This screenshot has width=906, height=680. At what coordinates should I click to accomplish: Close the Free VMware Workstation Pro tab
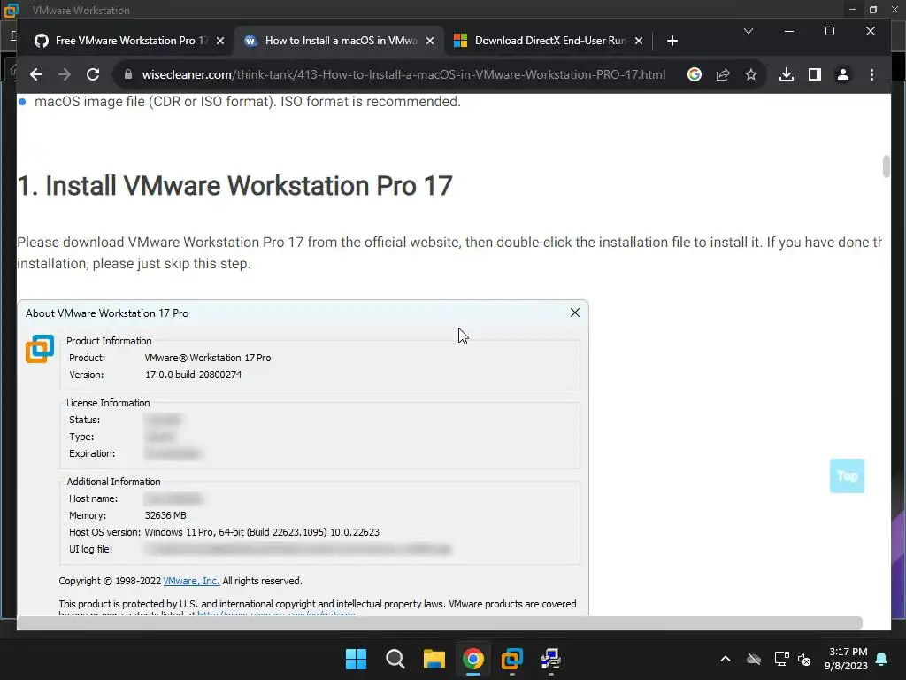coord(220,41)
